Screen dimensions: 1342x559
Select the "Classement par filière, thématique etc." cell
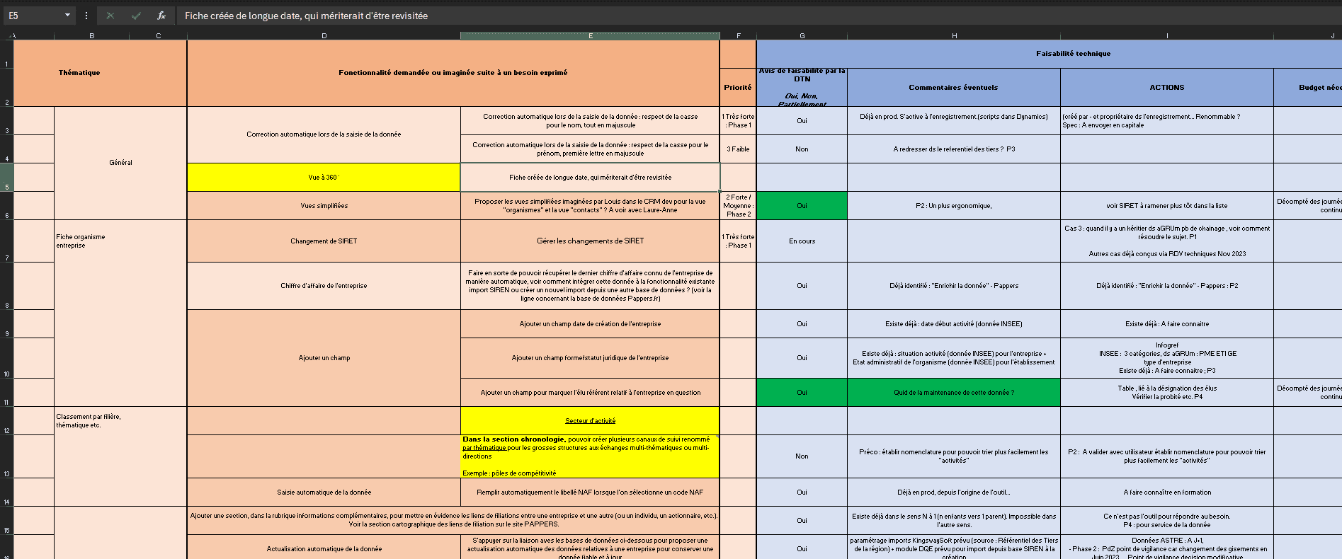coord(120,456)
